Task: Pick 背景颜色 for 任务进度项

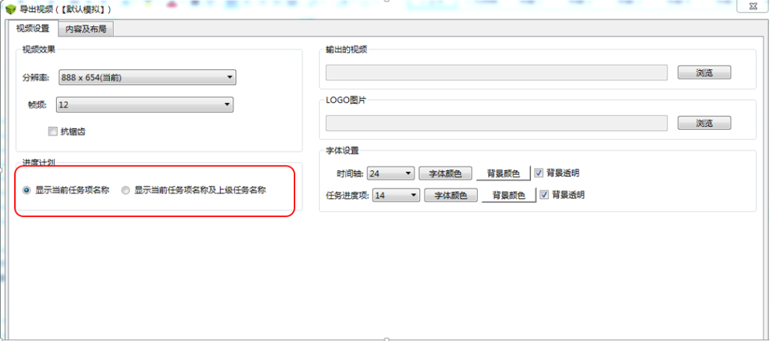Action: (509, 195)
